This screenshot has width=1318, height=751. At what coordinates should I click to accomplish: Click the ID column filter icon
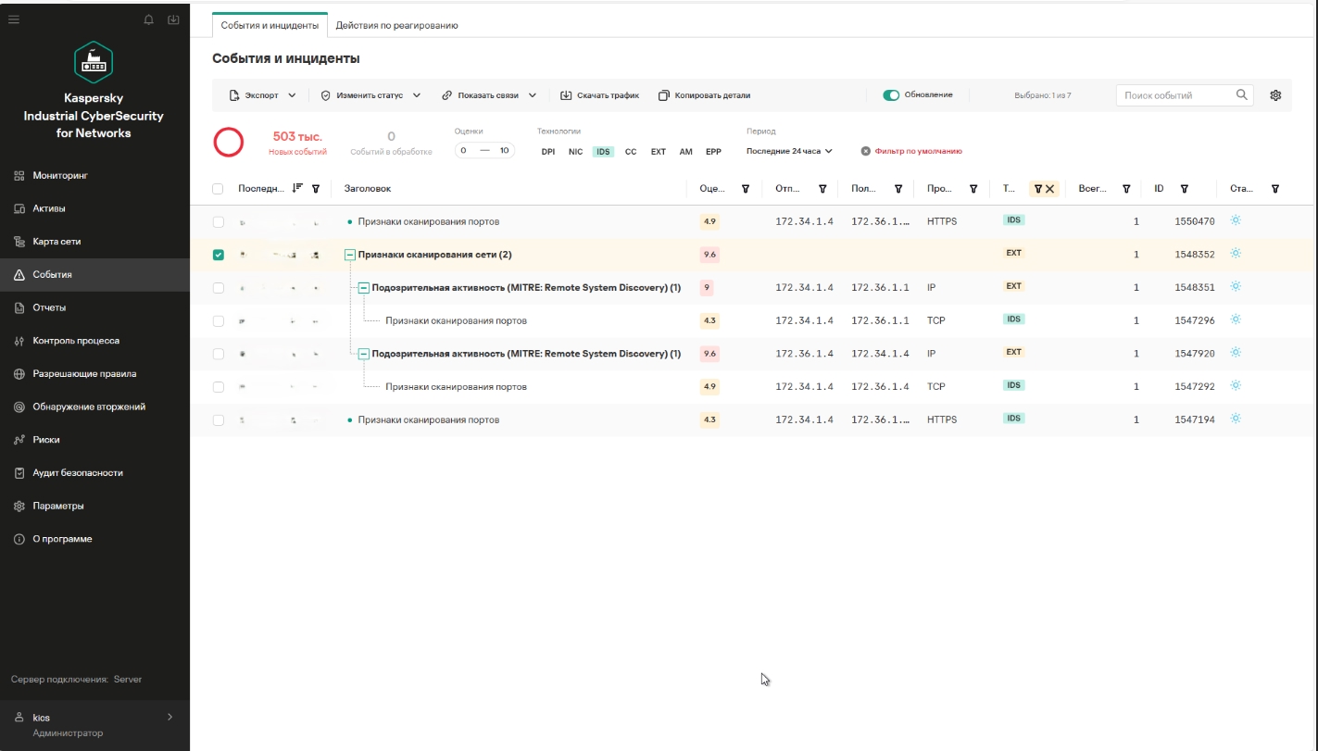coord(1185,189)
